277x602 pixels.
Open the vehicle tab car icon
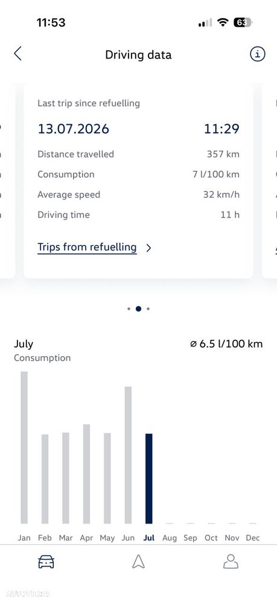(46, 562)
